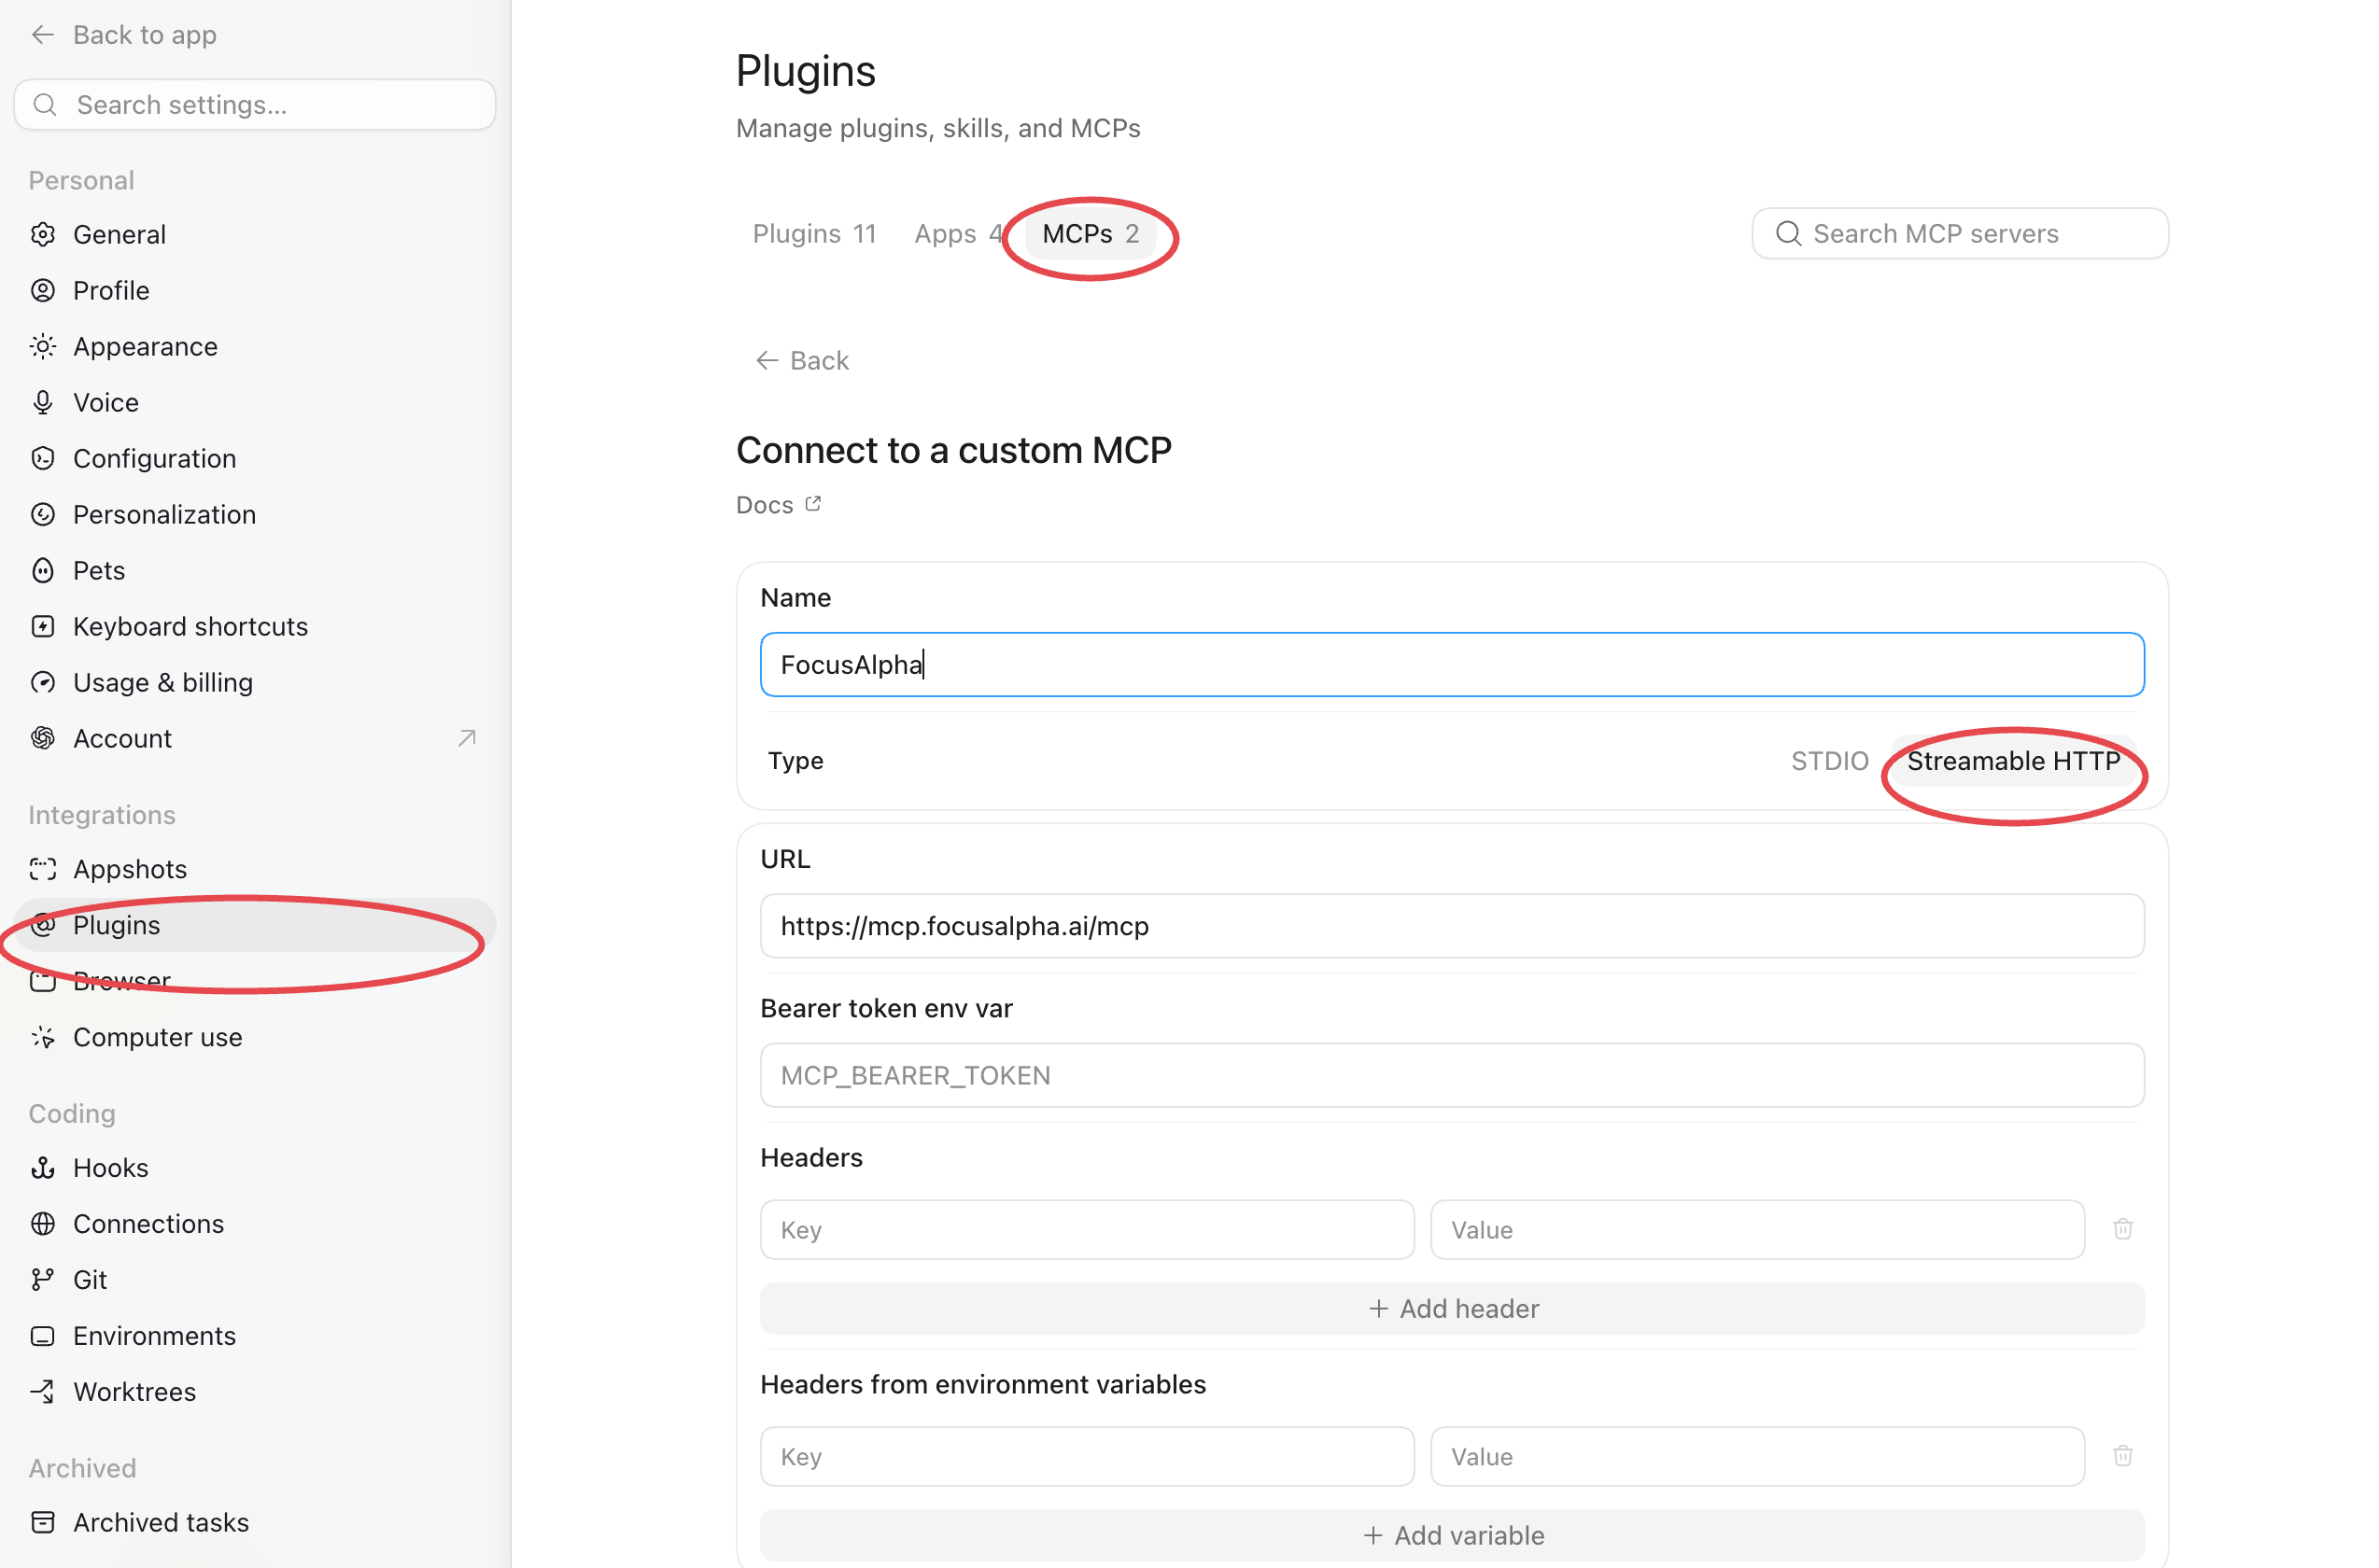Image resolution: width=2379 pixels, height=1568 pixels.
Task: Open Environments in Coding section
Action: 255,1335
